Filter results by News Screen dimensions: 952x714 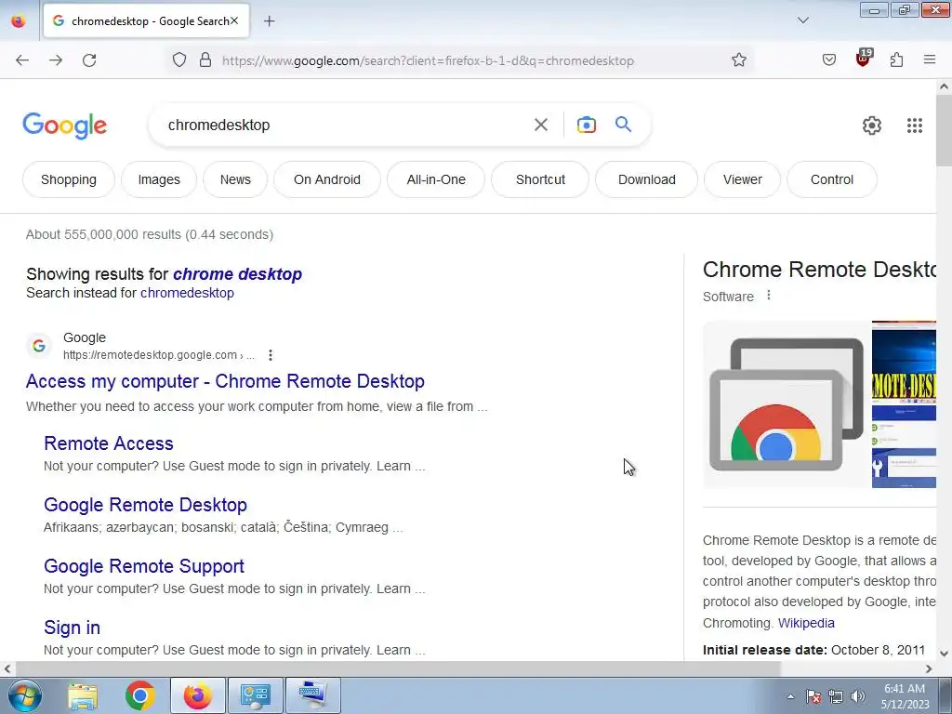(x=235, y=179)
